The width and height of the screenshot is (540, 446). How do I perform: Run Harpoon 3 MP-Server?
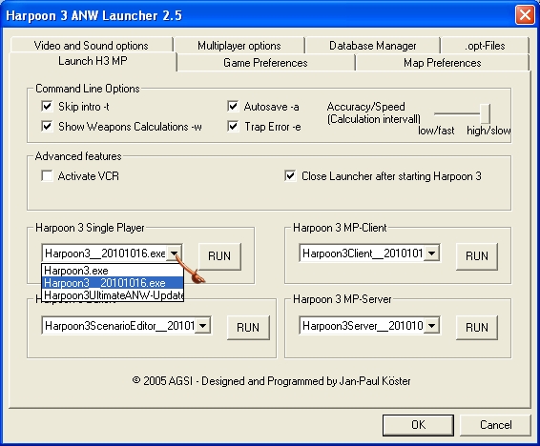pyautogui.click(x=477, y=328)
